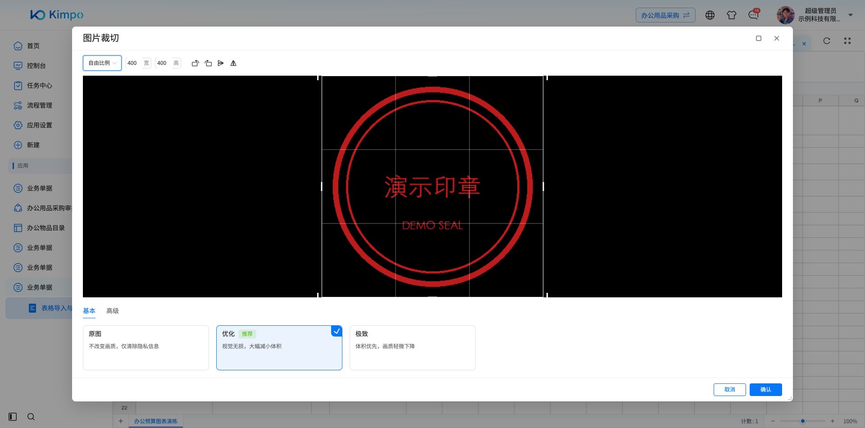Flip image vertically with sideways triangle icon
Image resolution: width=865 pixels, height=428 pixels.
coord(221,63)
